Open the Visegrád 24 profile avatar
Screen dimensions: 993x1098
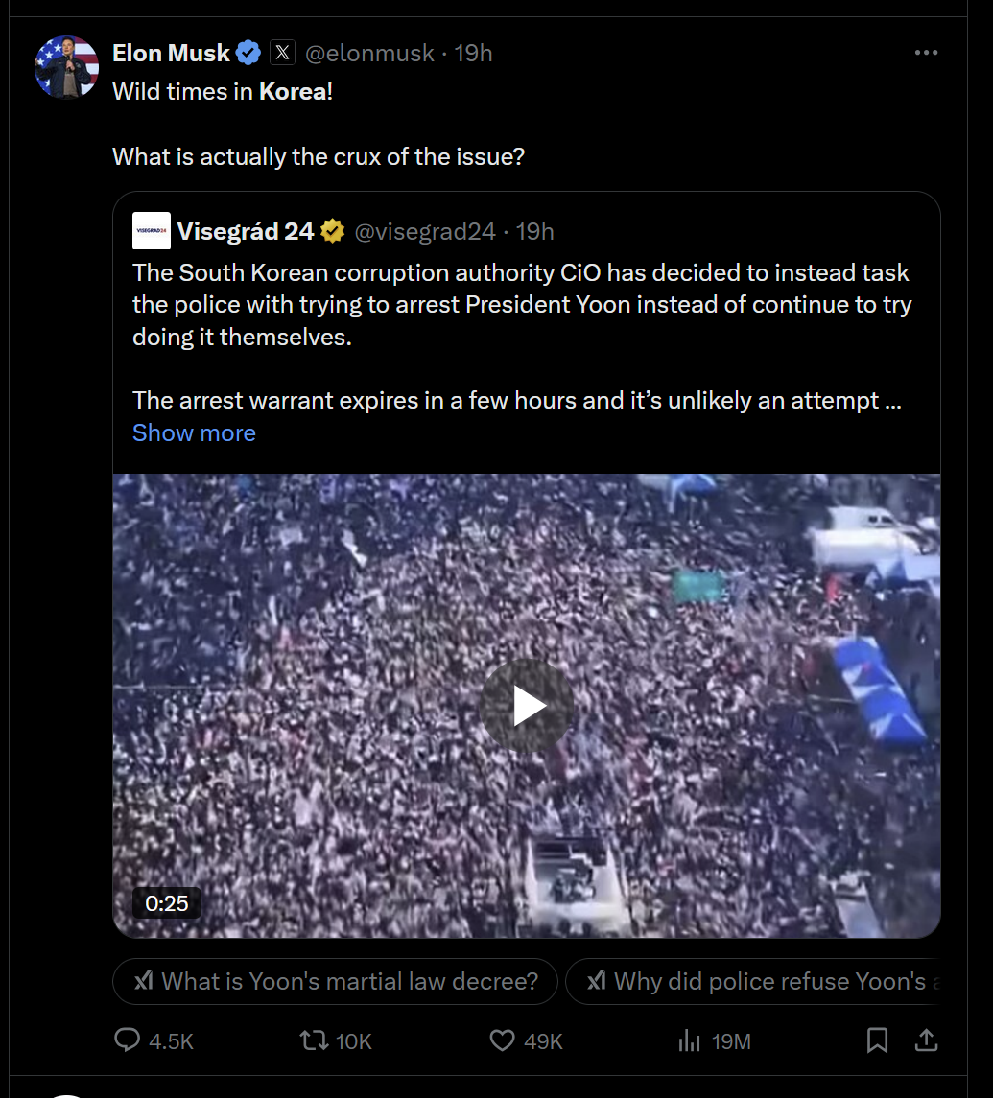point(152,231)
